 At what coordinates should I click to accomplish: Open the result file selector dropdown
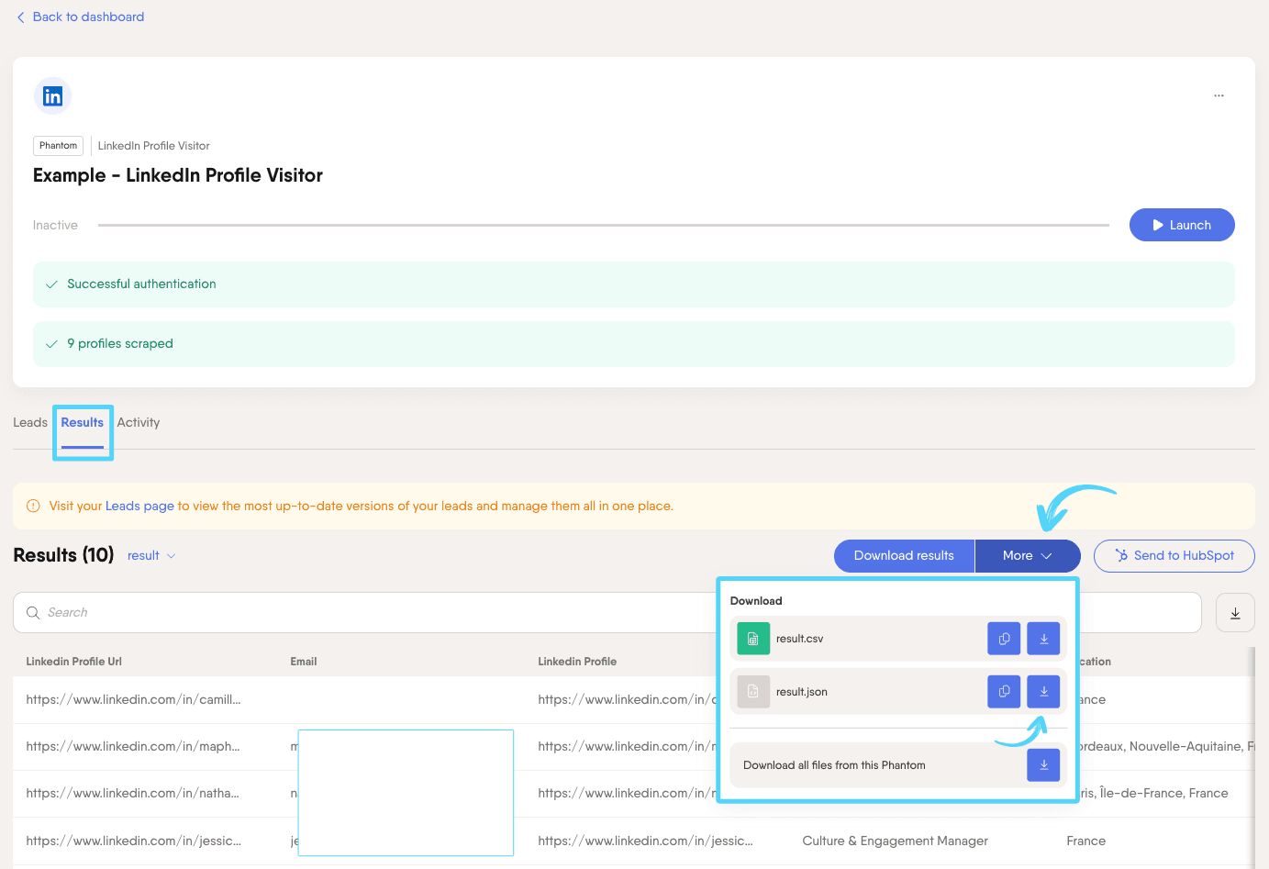[151, 556]
